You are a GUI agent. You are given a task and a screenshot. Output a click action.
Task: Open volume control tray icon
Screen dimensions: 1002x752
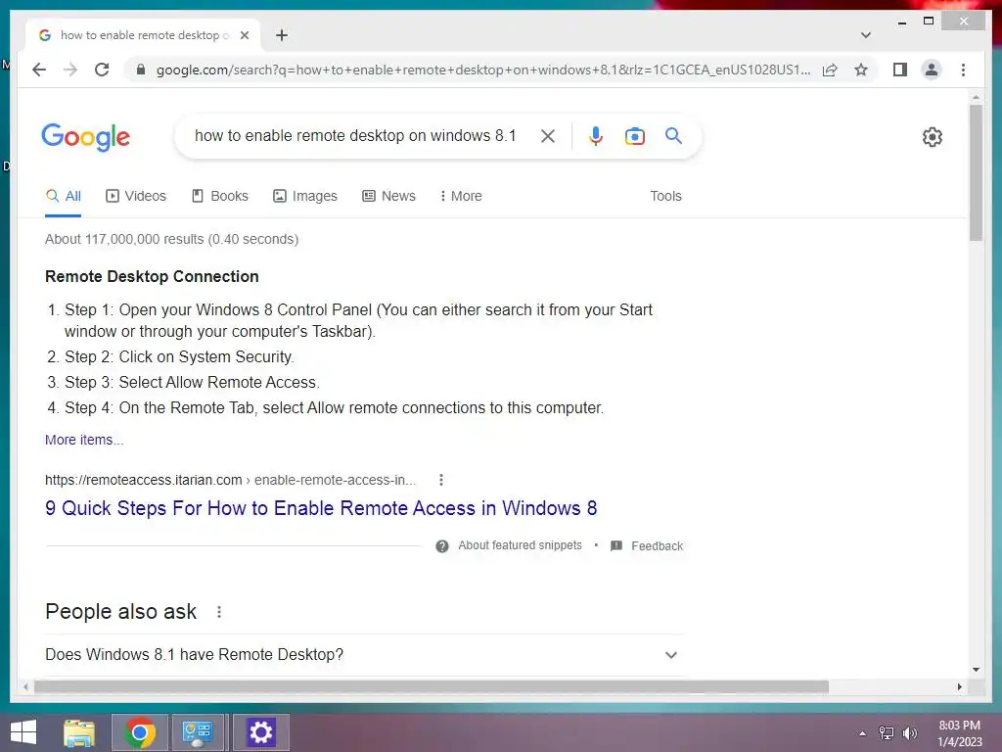pos(909,732)
